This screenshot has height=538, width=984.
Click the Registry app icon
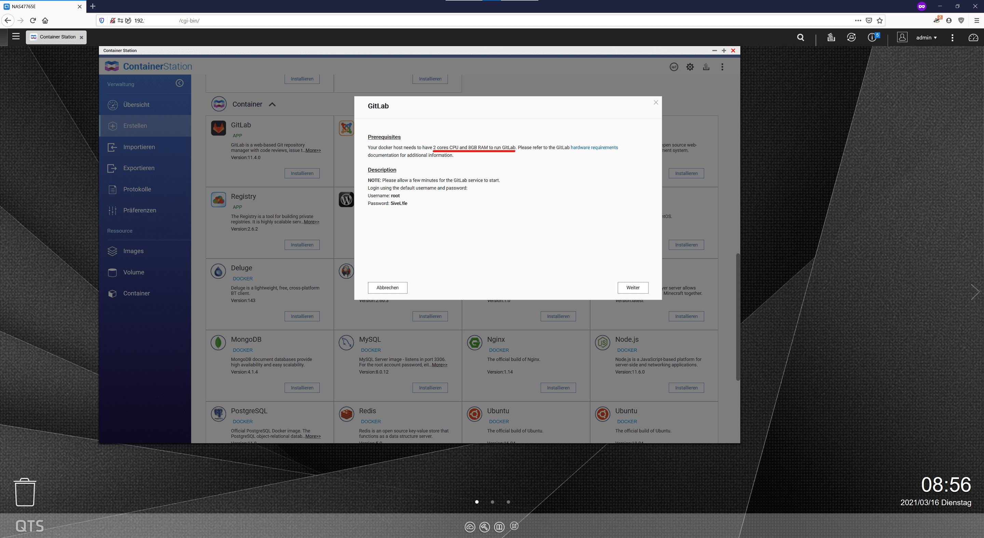tap(219, 200)
